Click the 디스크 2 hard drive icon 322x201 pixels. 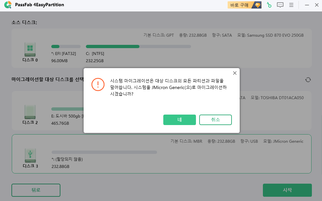[30, 112]
